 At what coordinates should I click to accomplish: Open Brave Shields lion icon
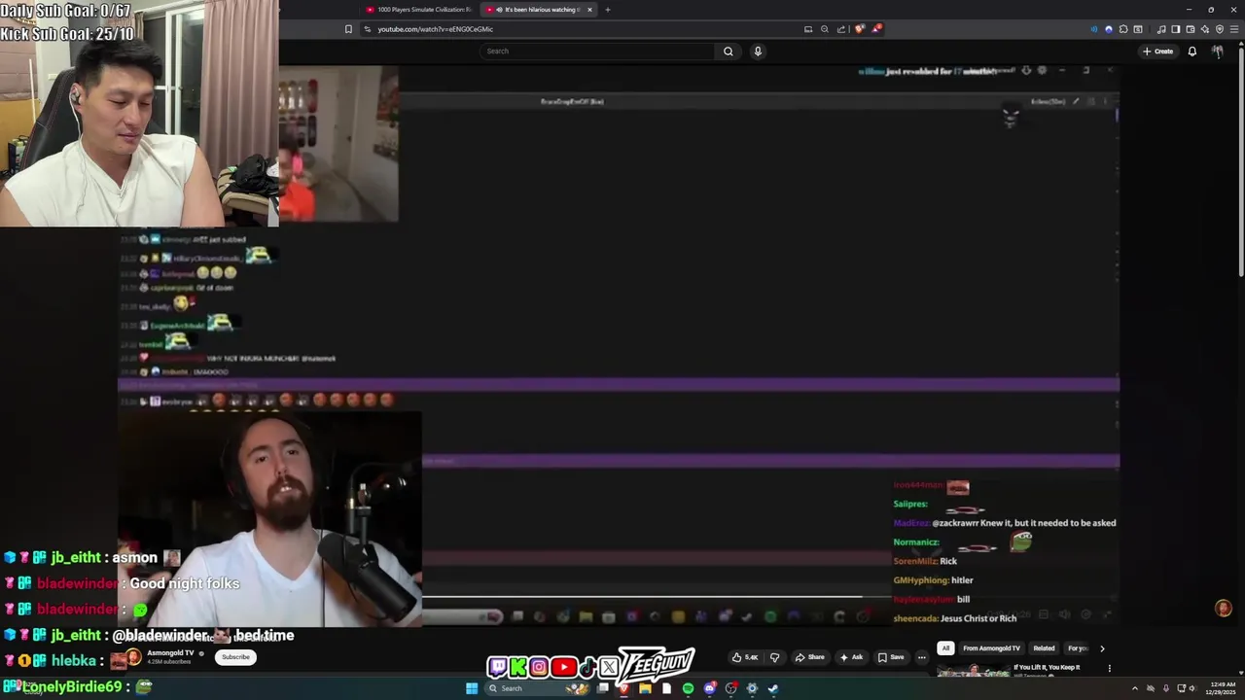[860, 29]
